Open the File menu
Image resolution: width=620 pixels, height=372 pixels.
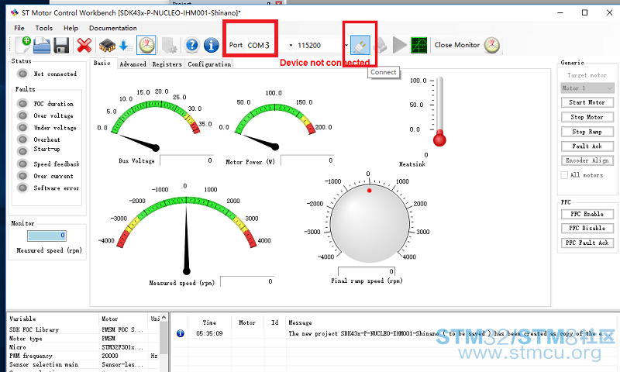[19, 28]
